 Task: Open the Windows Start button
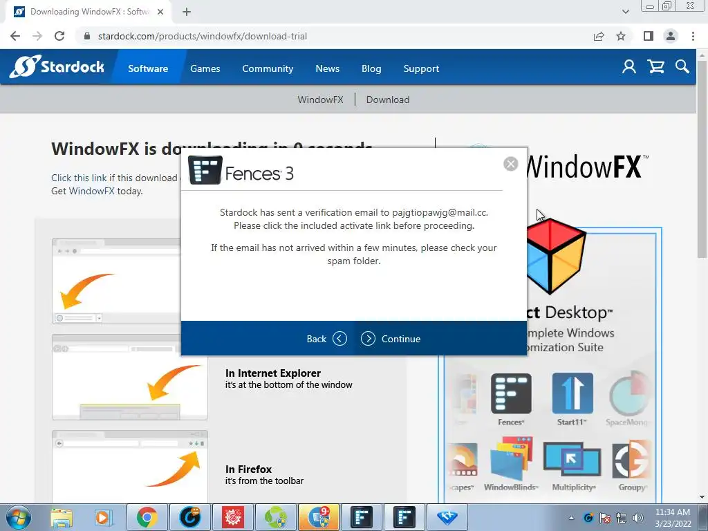pyautogui.click(x=19, y=517)
